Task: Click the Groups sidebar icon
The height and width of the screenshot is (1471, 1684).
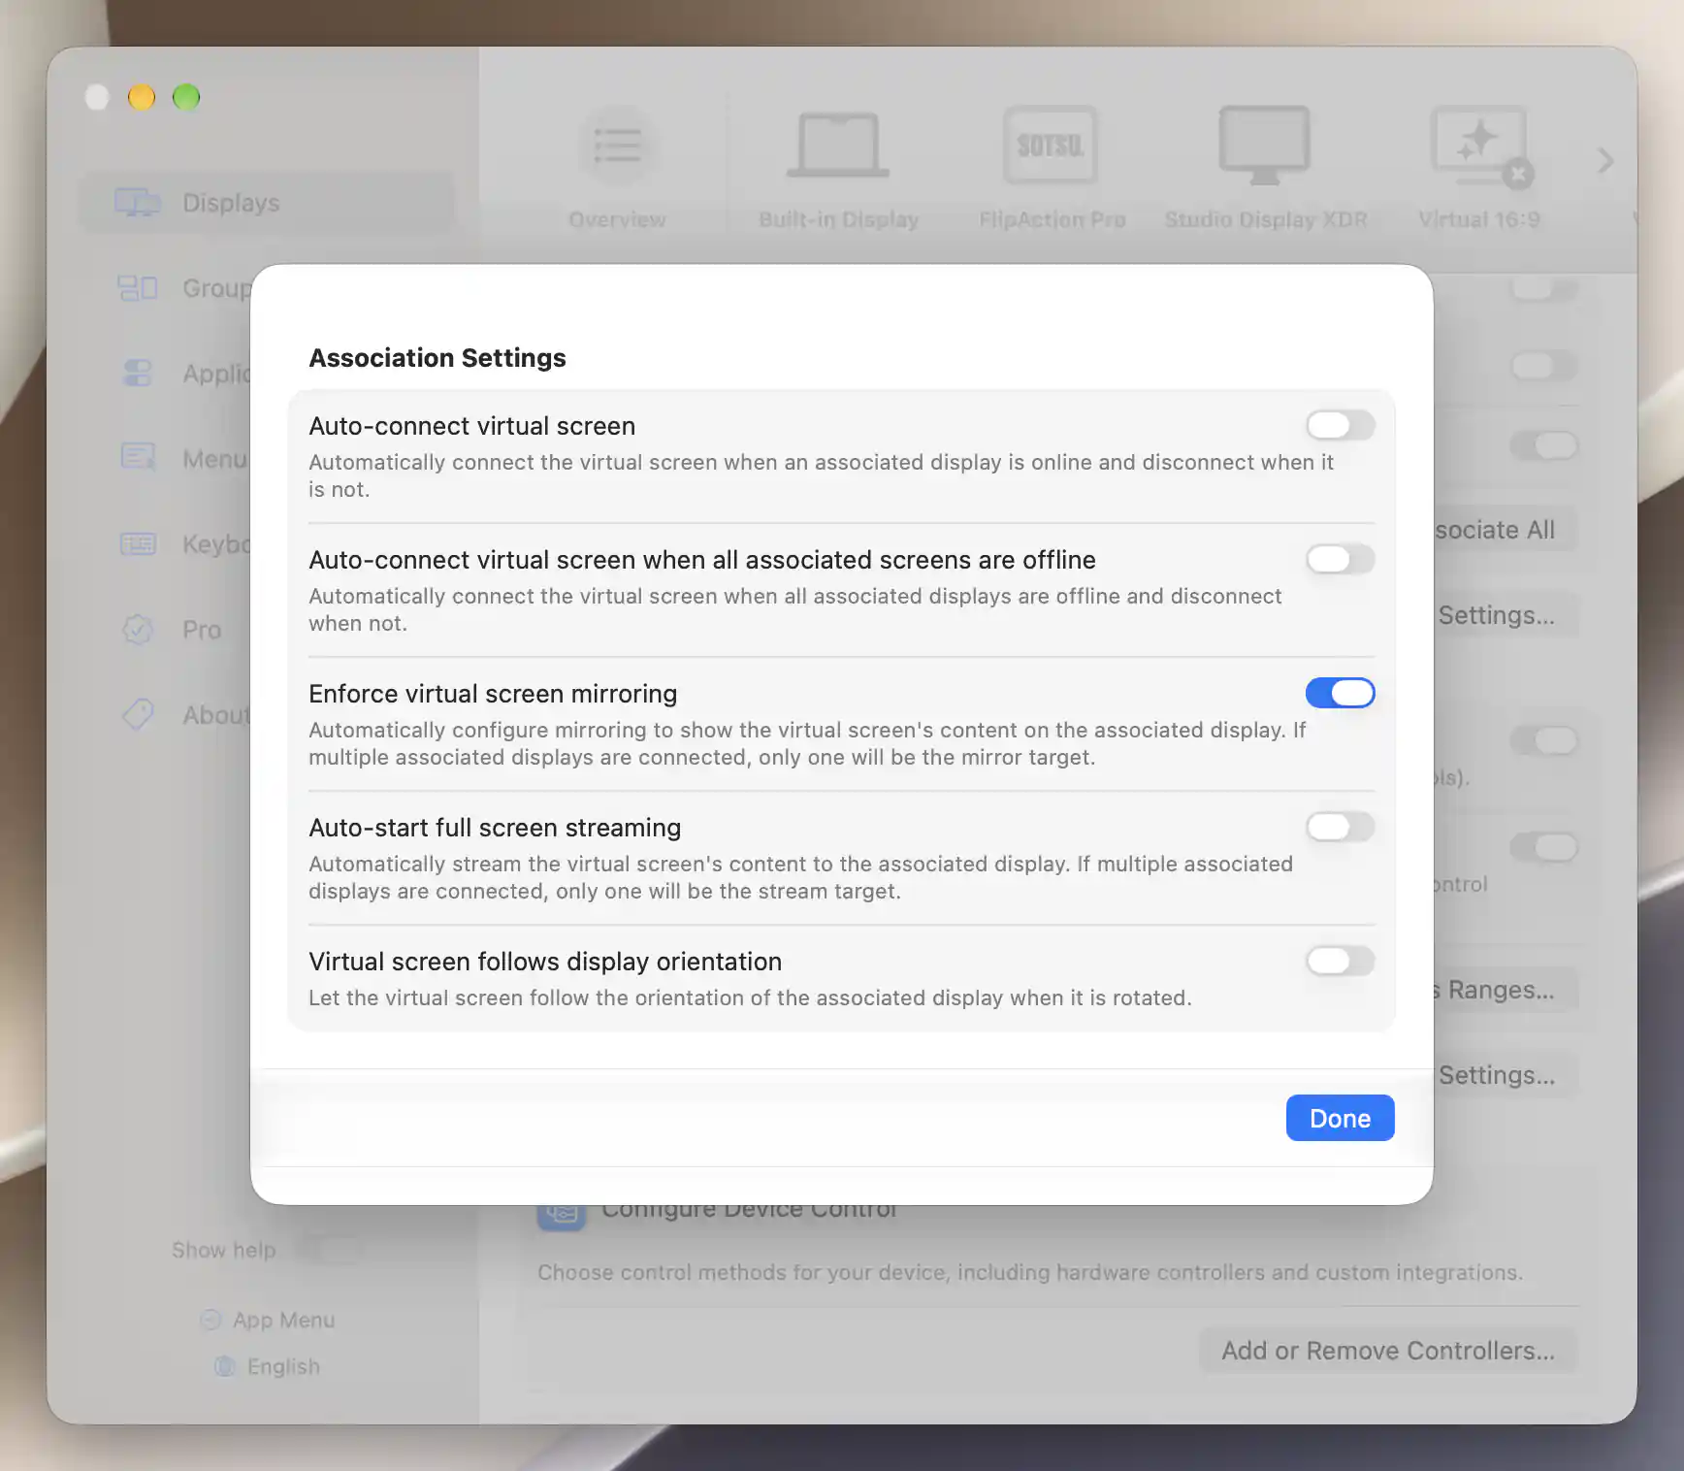Action: point(138,288)
